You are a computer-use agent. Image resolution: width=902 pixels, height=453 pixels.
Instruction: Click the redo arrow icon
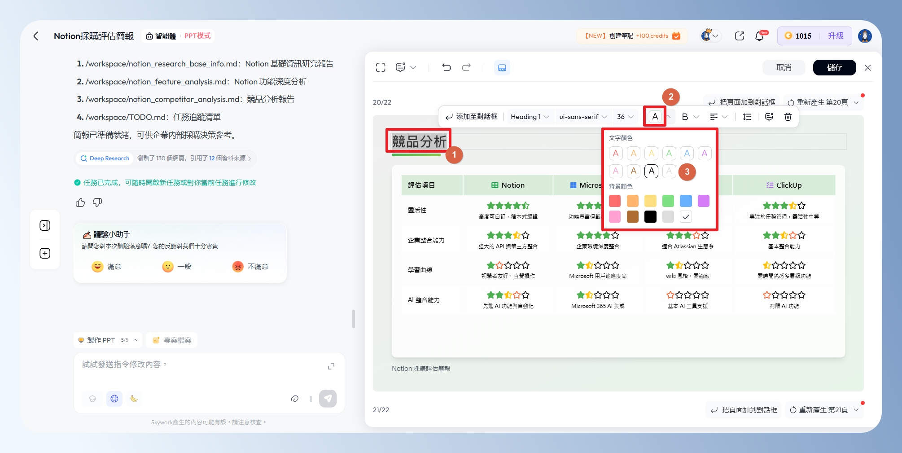[x=466, y=67]
